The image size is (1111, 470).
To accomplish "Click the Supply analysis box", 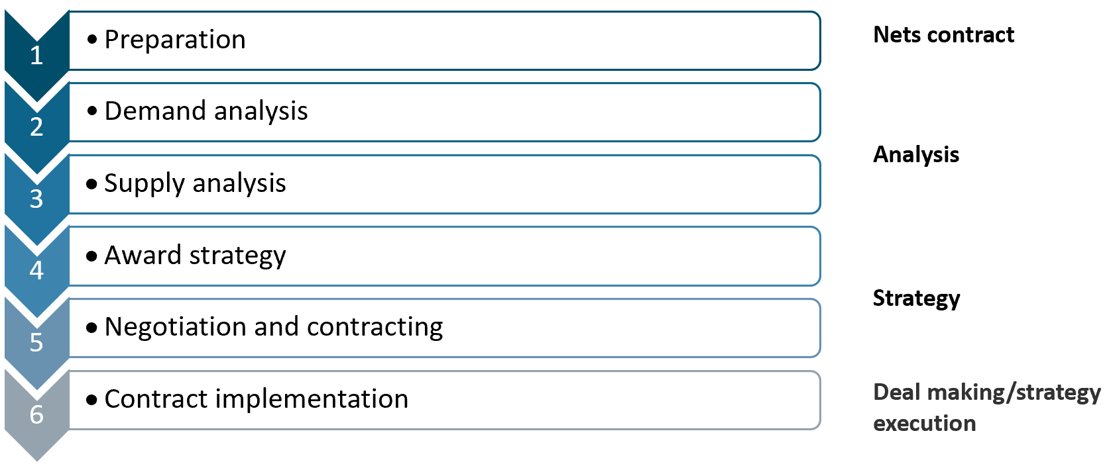I will pyautogui.click(x=445, y=184).
